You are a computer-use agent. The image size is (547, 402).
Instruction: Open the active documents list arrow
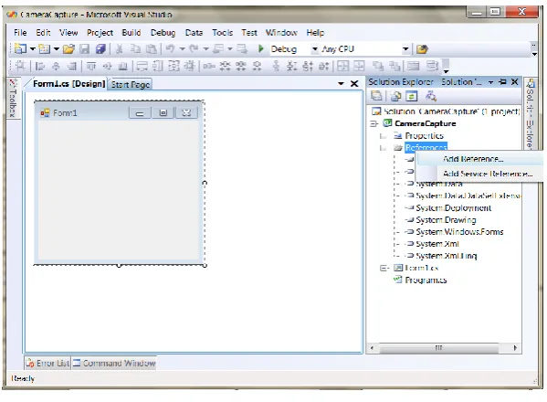click(341, 84)
